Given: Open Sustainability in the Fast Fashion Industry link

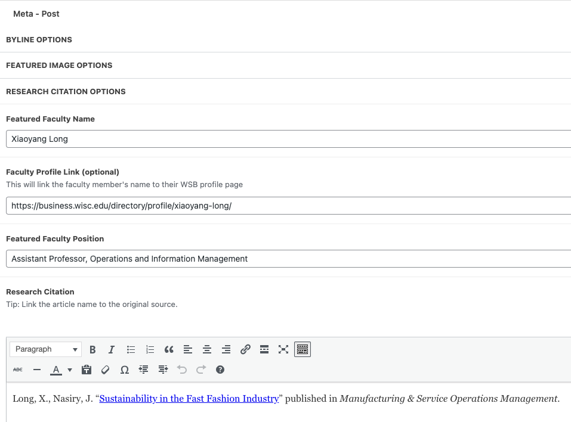Looking at the screenshot, I should (x=189, y=399).
